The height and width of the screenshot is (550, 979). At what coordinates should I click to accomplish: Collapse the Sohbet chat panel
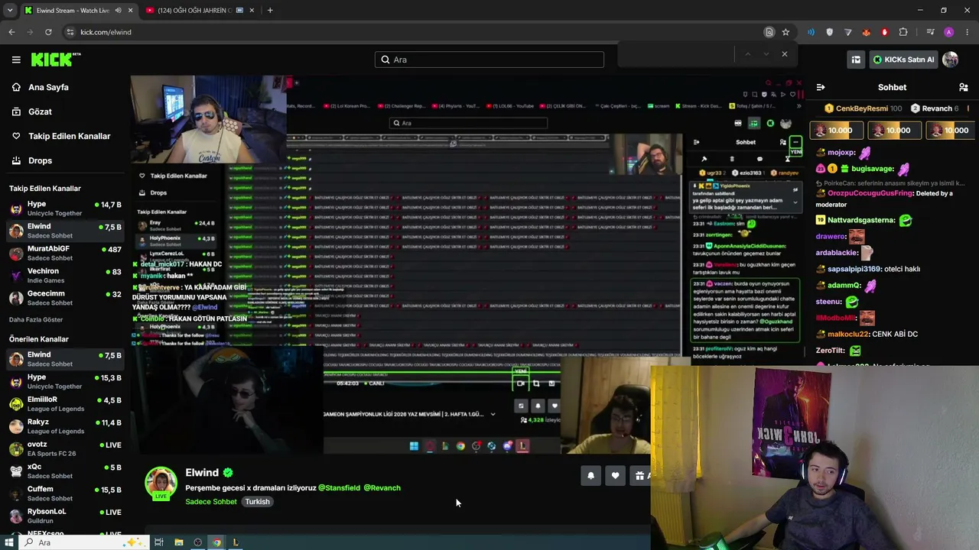coord(820,87)
